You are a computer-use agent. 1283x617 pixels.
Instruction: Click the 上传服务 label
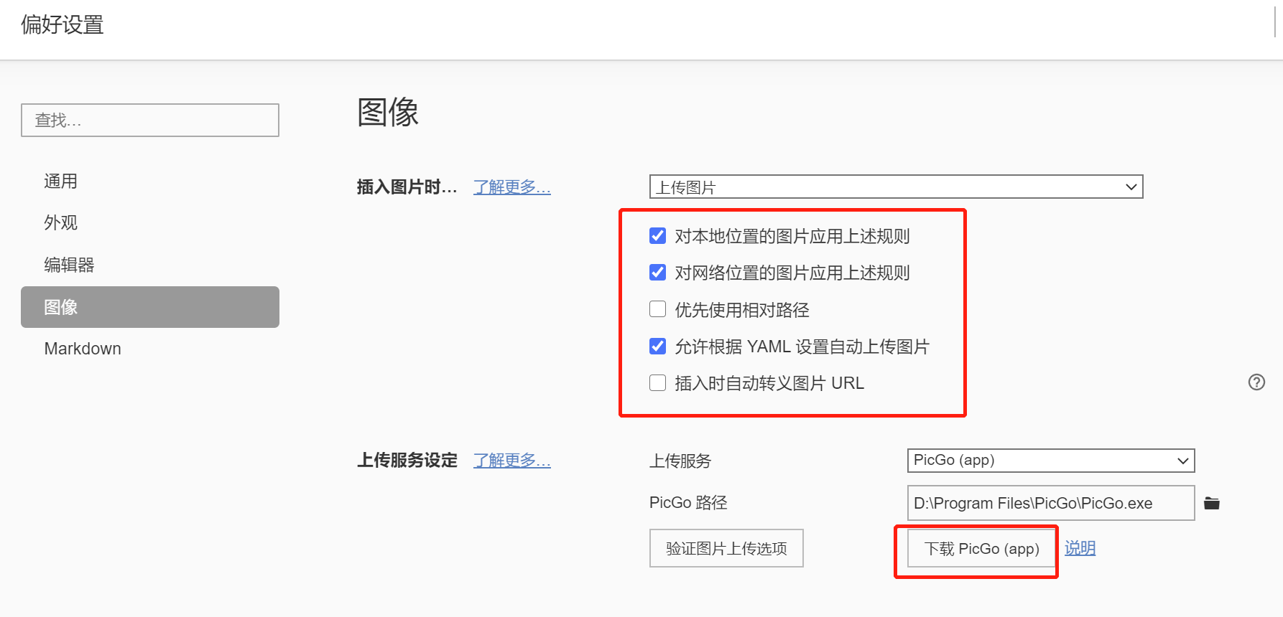point(680,461)
